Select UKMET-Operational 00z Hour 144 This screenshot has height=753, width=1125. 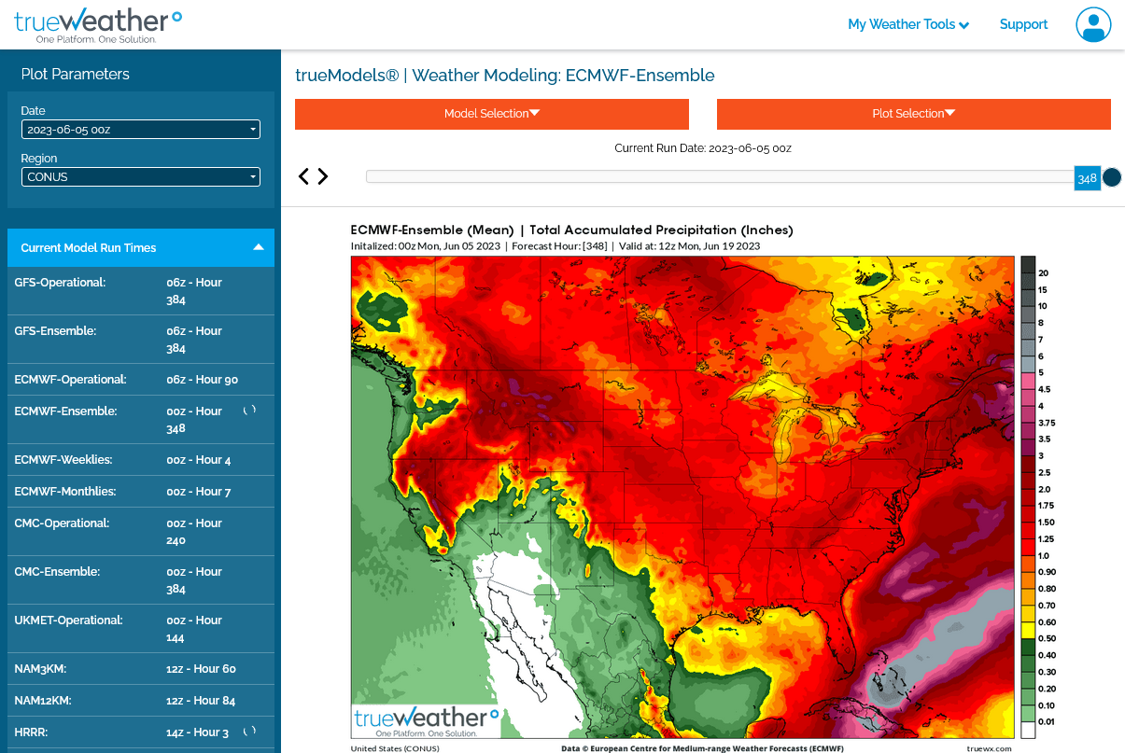(x=141, y=629)
